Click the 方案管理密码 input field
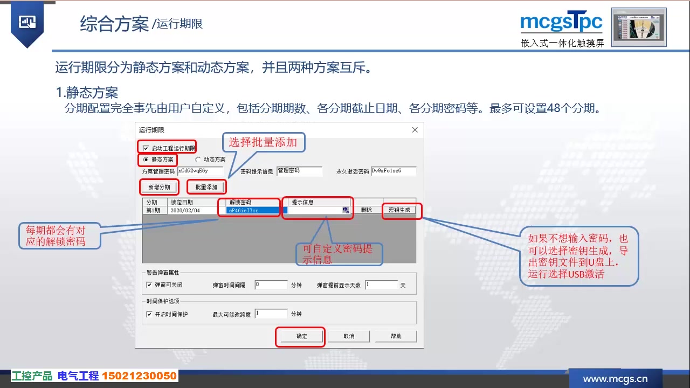The height and width of the screenshot is (388, 690). click(x=201, y=170)
